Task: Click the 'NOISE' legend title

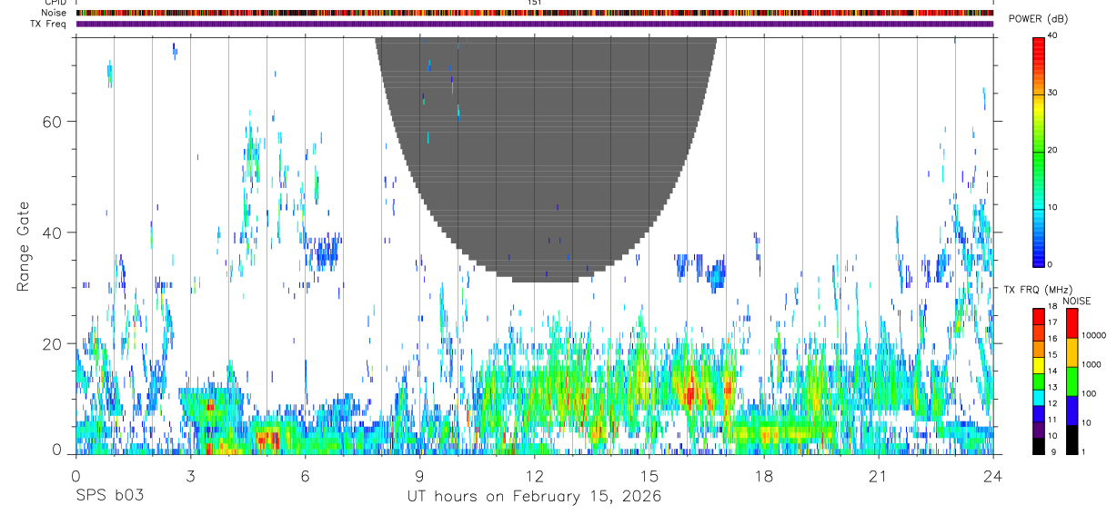Action: pyautogui.click(x=1077, y=301)
